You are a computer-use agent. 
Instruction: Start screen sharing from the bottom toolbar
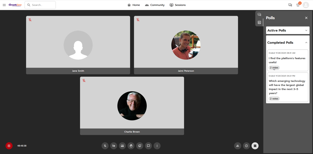tap(122, 146)
